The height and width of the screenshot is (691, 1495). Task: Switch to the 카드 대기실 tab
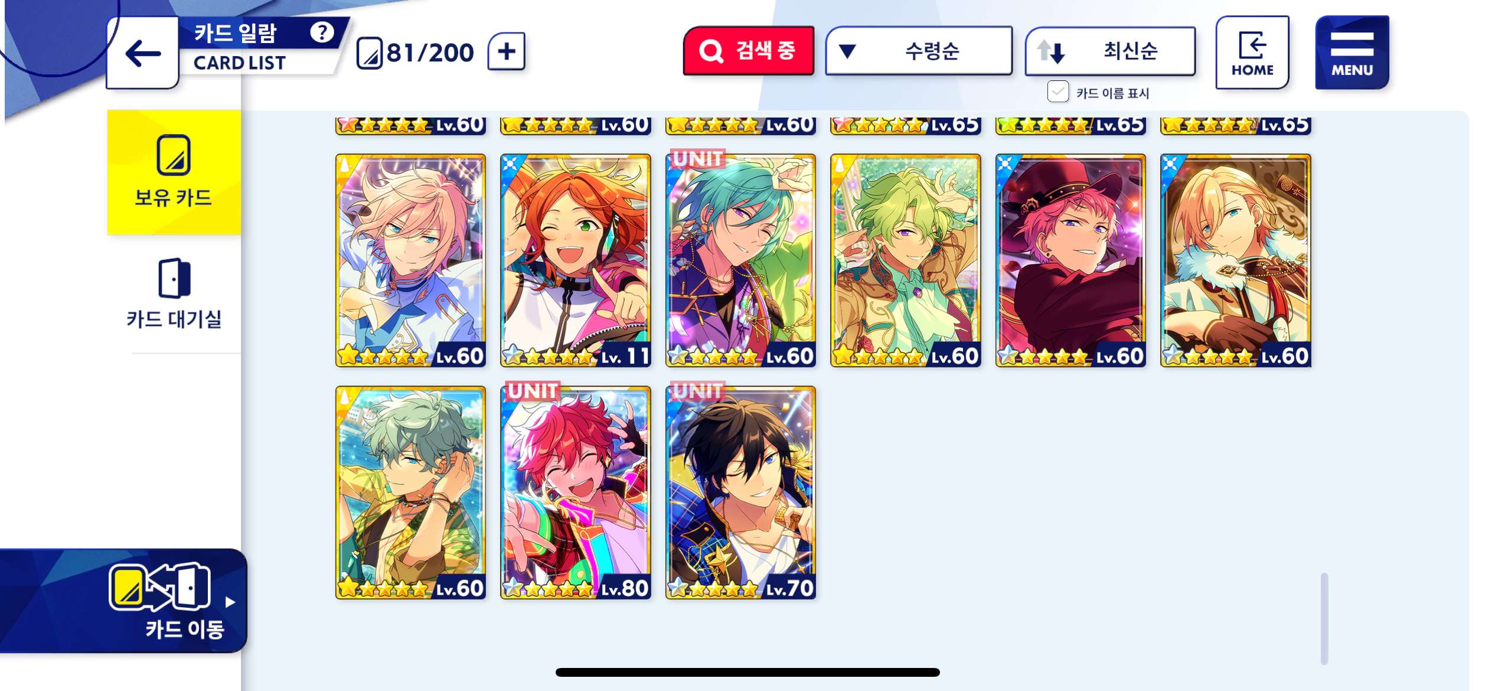tap(174, 294)
